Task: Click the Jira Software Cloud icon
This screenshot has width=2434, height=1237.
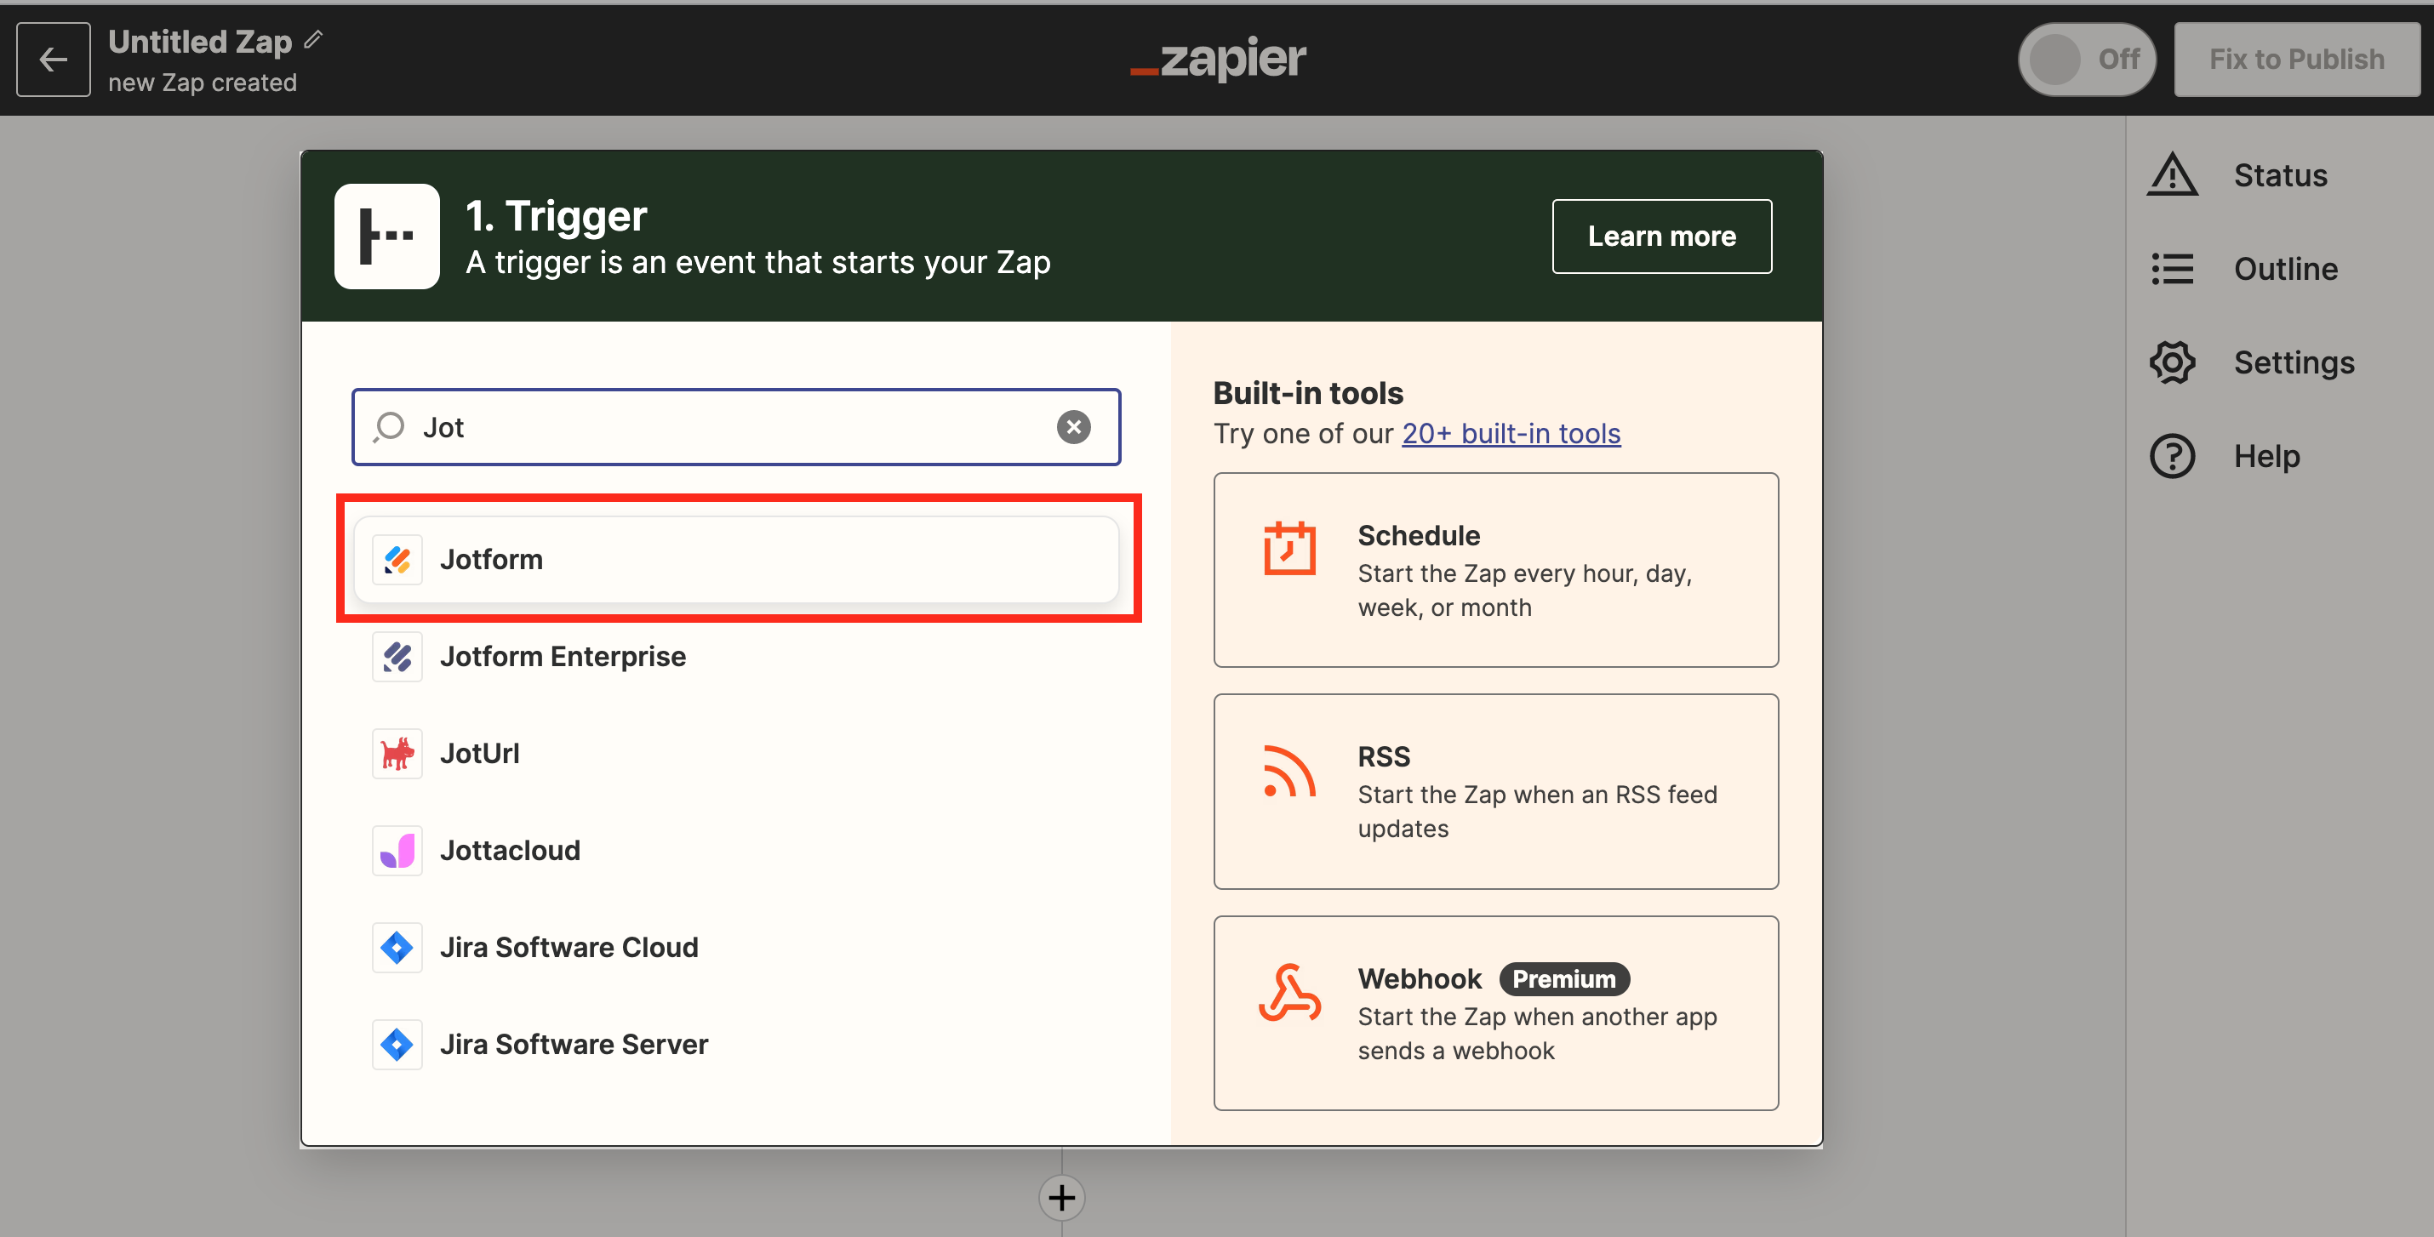Action: (397, 947)
